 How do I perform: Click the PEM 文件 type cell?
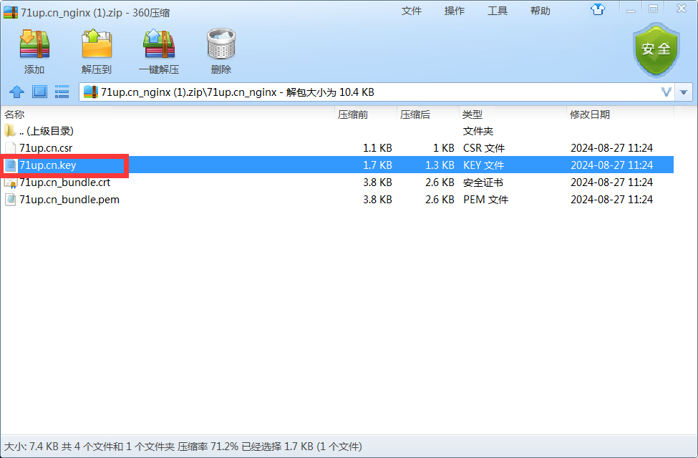(485, 200)
